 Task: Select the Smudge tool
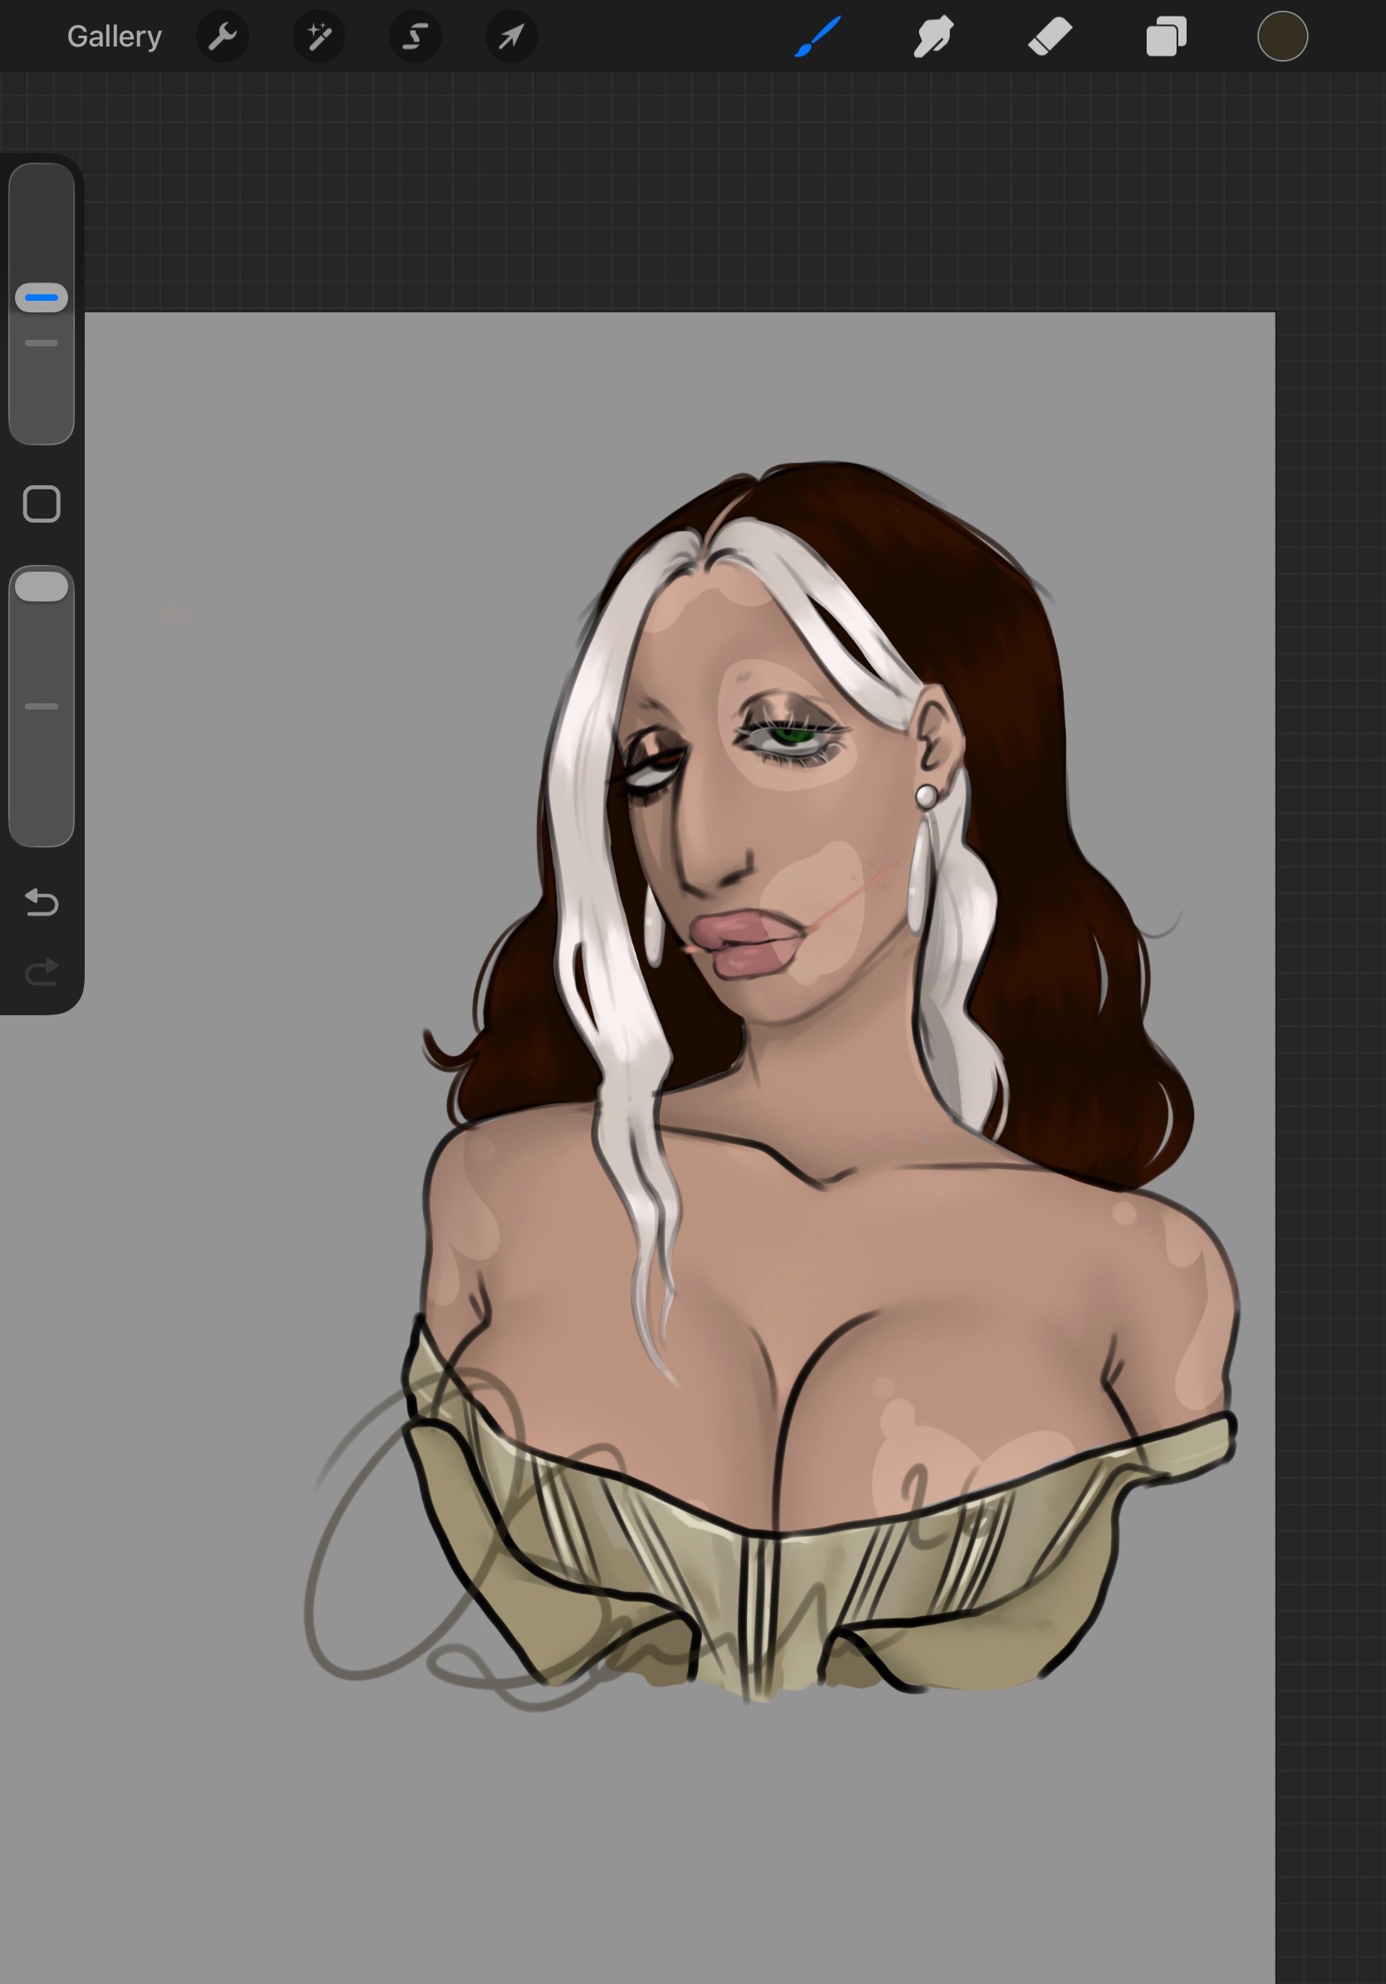point(933,37)
